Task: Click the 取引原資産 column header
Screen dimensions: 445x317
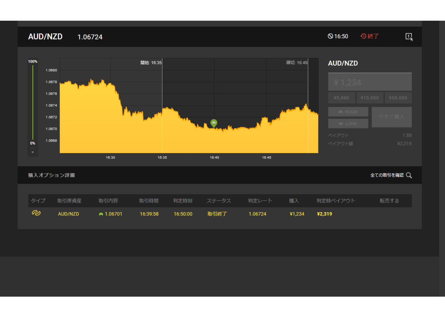Action: click(x=69, y=201)
